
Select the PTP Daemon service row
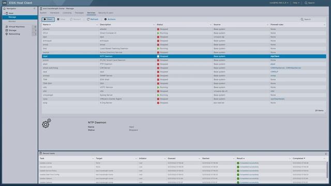point(184,64)
